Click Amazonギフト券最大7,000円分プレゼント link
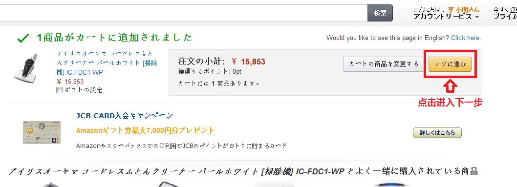This screenshot has height=187, width=517. [x=145, y=130]
